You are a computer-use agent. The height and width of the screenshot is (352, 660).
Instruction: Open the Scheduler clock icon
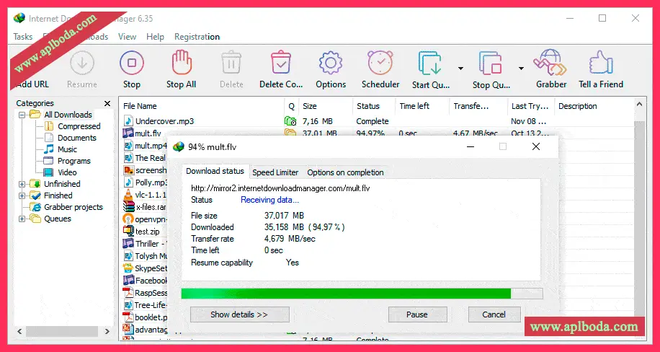(380, 64)
